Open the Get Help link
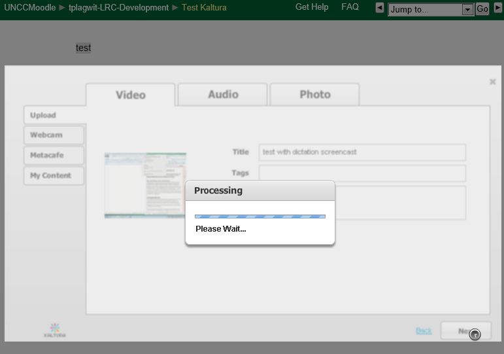 [x=312, y=7]
